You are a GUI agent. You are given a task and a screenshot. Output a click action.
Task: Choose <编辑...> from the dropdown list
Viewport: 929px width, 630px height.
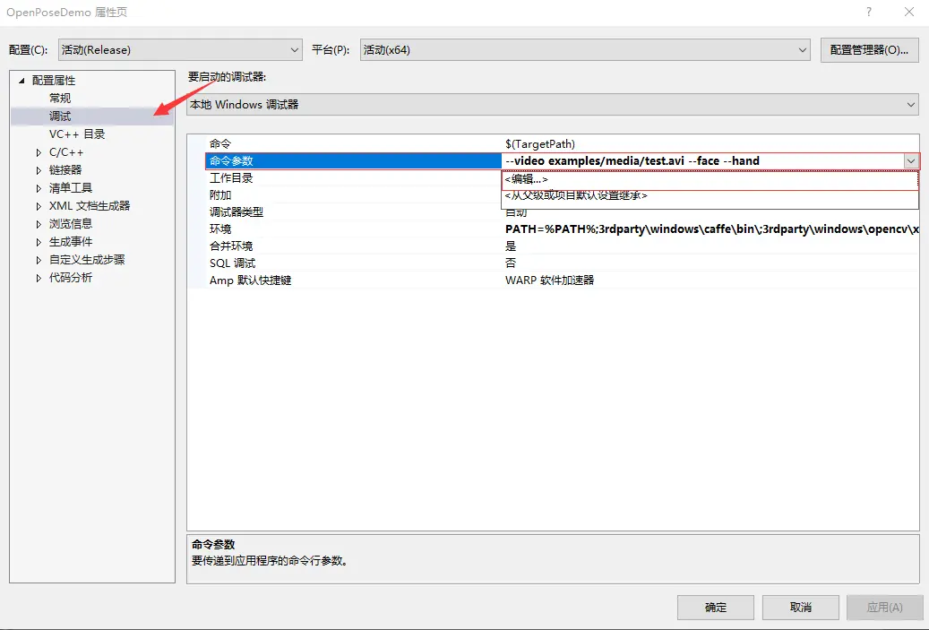(710, 179)
